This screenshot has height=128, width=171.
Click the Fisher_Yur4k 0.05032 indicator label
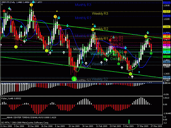click(x=11, y=99)
